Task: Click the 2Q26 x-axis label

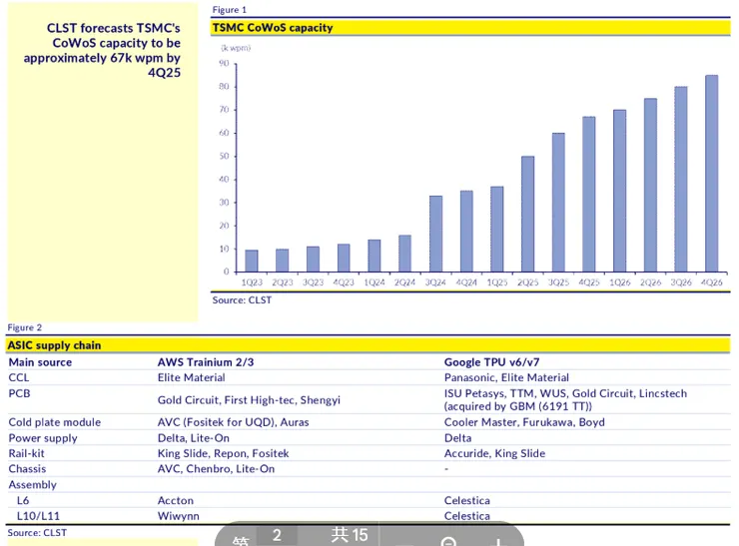Action: click(650, 282)
